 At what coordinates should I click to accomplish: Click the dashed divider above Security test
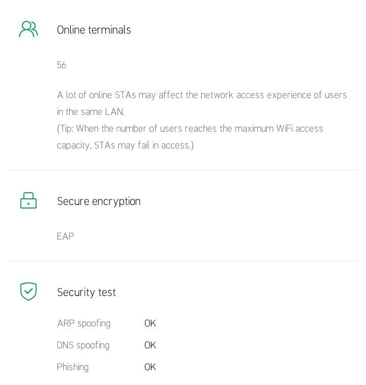183,261
